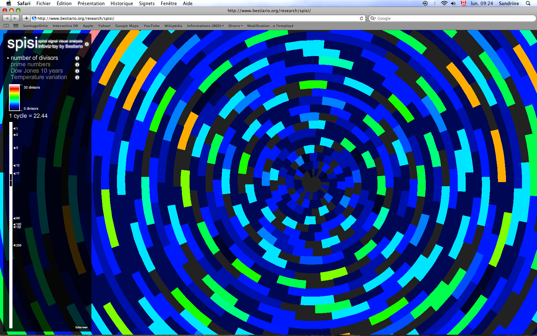Open the Aide menu
Screen dimensions: 537x336
tap(188, 4)
